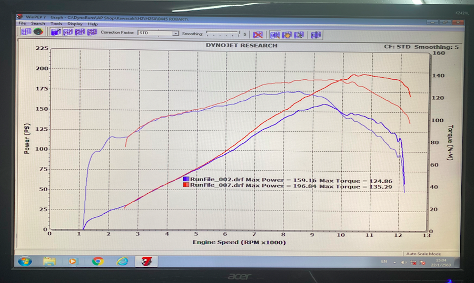Open the Correction Factor STD dropdown
This screenshot has width=474, height=283.
pyautogui.click(x=175, y=33)
